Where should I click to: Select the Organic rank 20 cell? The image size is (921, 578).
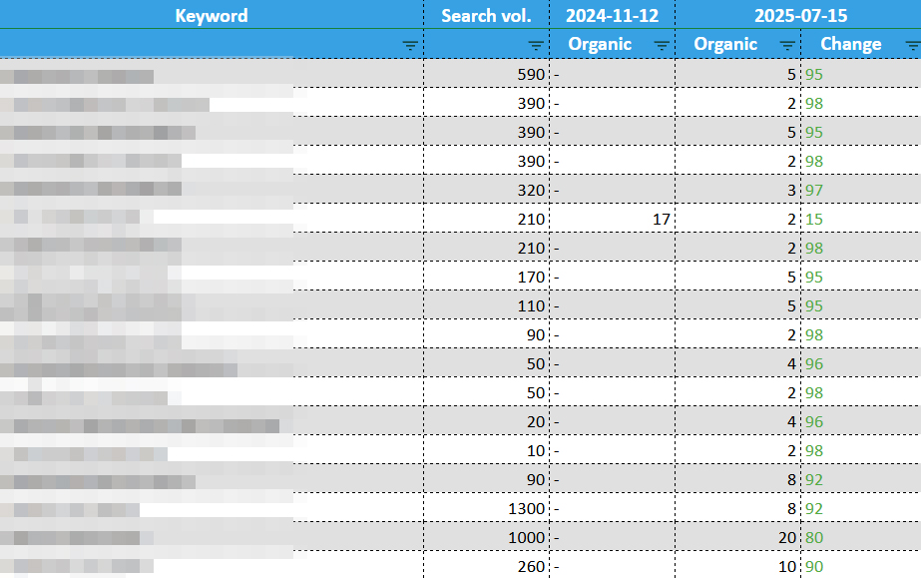737,538
